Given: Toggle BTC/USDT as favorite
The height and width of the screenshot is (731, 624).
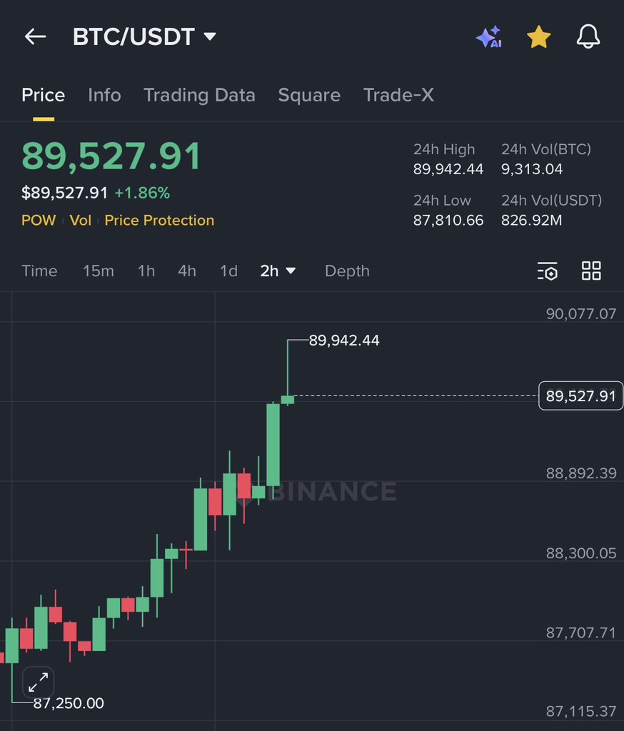Looking at the screenshot, I should click(x=538, y=37).
